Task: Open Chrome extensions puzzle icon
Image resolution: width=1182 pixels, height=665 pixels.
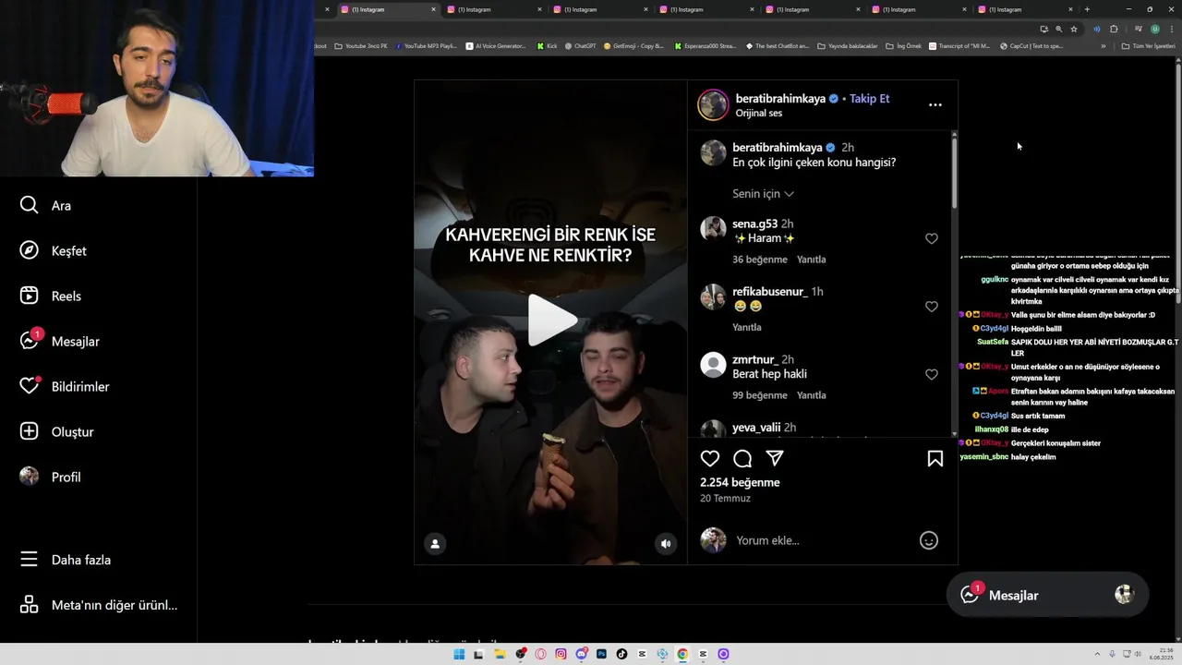Action: coord(1114,29)
